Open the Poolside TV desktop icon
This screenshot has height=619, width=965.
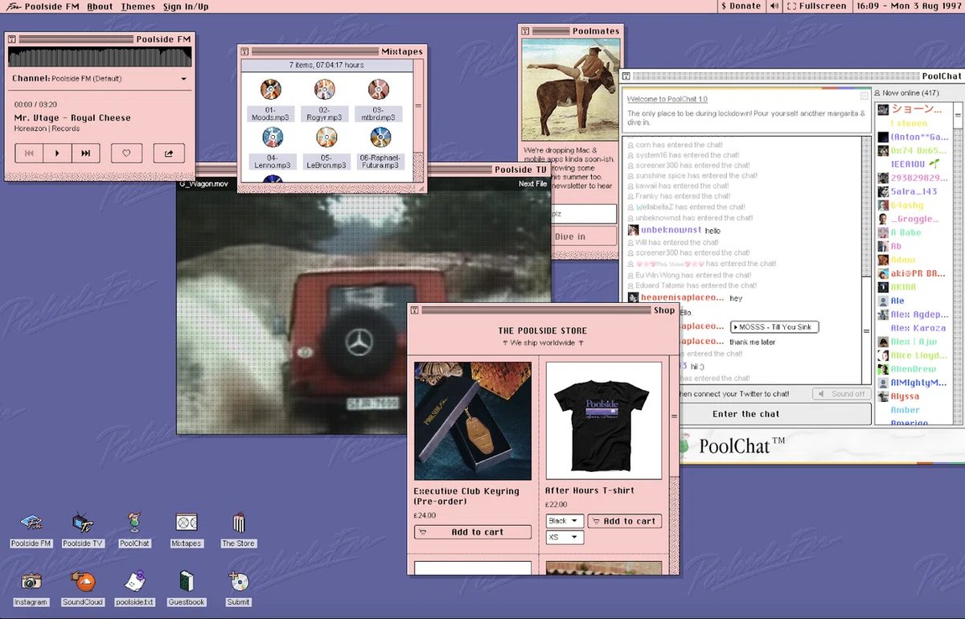[x=82, y=530]
